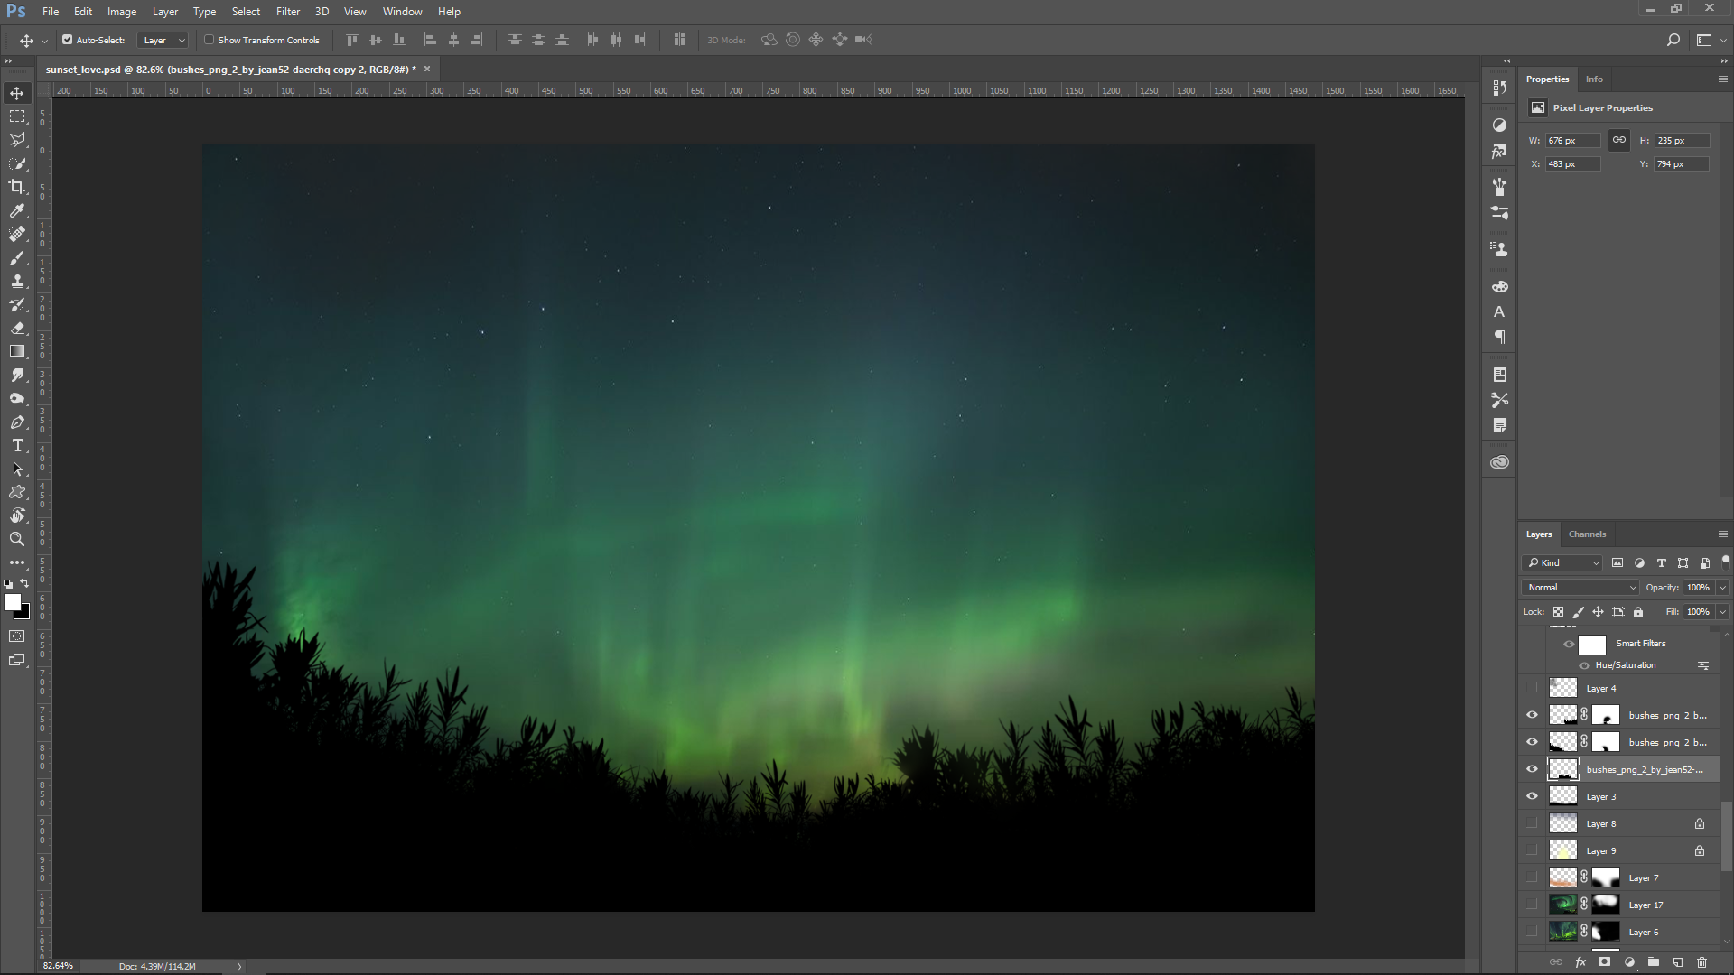This screenshot has width=1734, height=975.
Task: Open layer style fx menu
Action: coord(1580,962)
